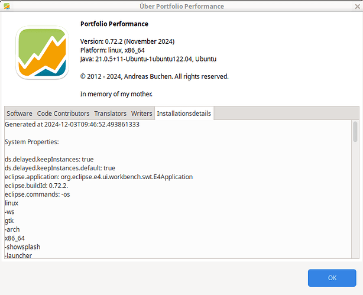This screenshot has height=295, width=363.
Task: Select the Translators tab
Action: (110, 114)
